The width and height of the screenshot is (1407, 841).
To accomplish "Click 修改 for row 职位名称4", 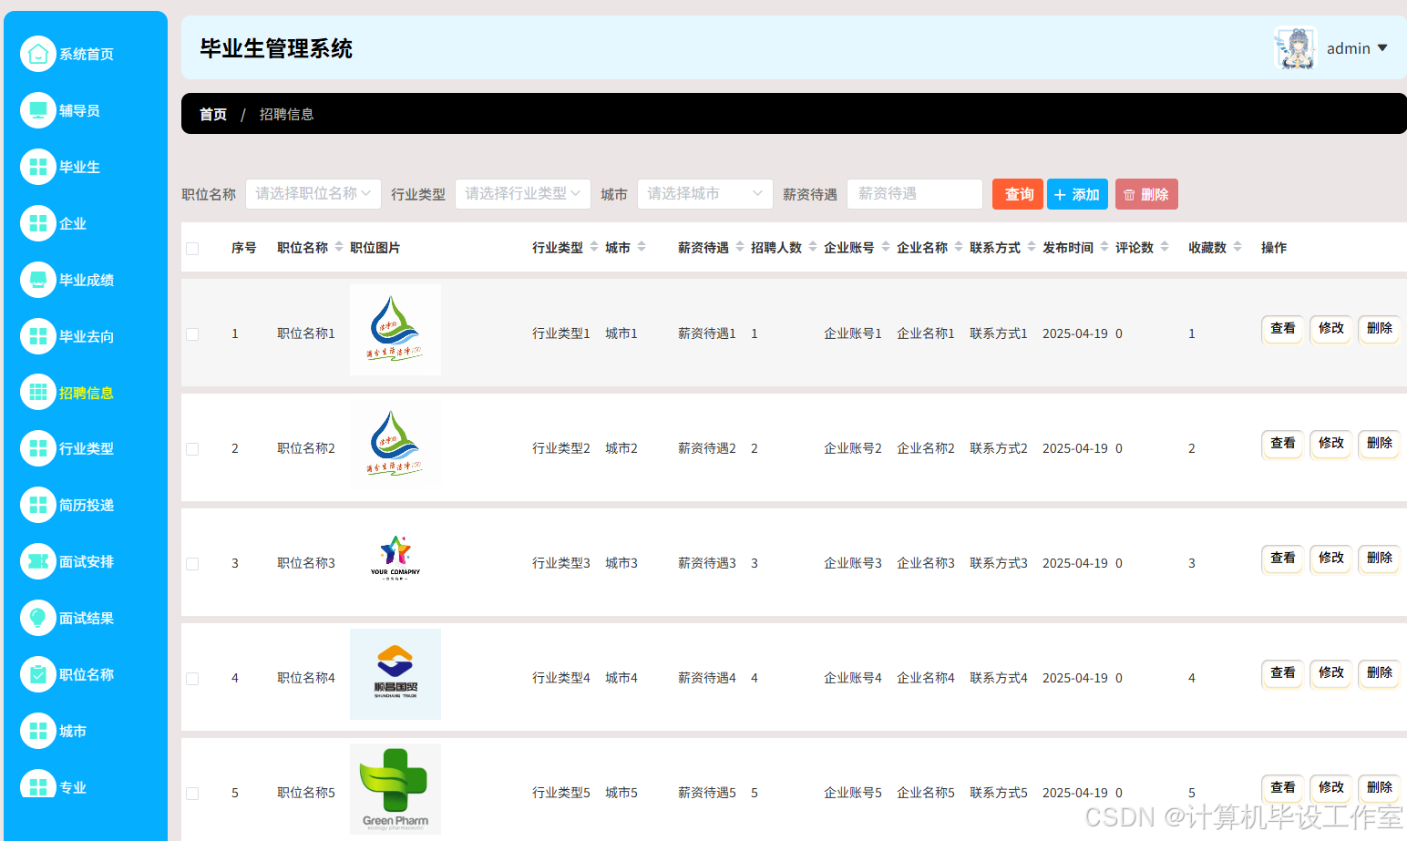I will (x=1330, y=672).
